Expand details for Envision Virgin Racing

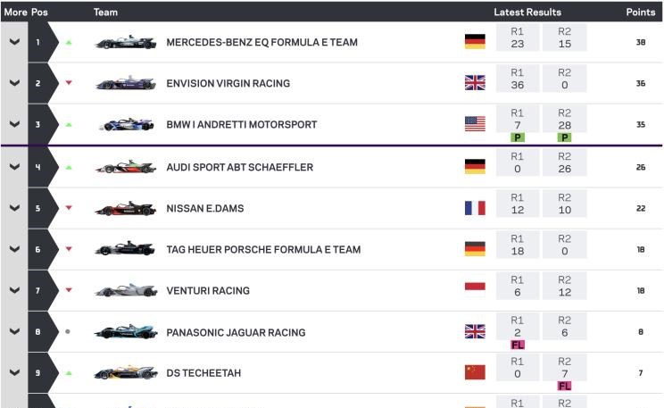(x=14, y=83)
